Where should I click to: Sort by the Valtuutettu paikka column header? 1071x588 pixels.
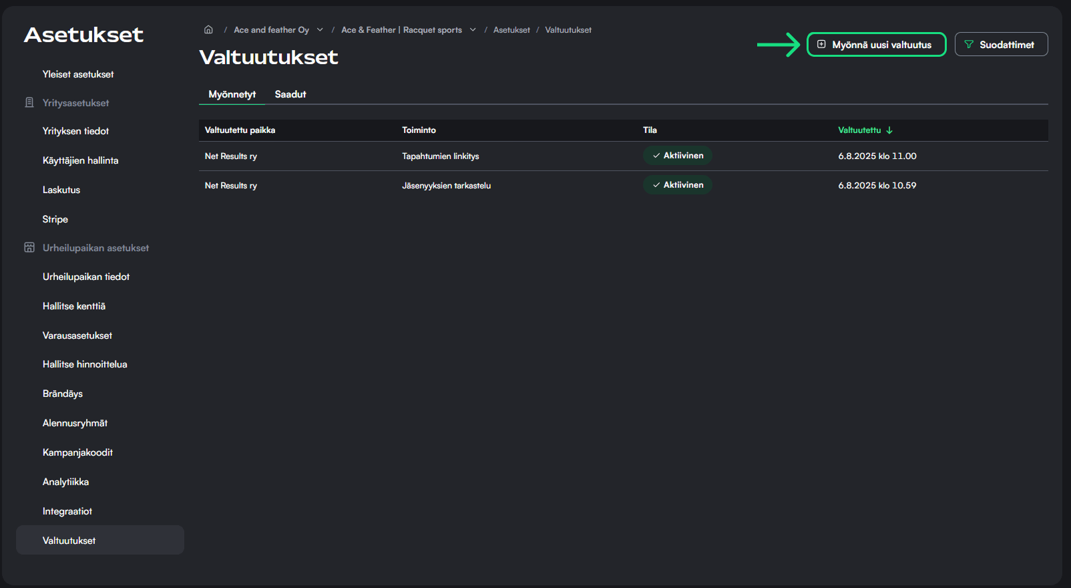coord(240,130)
